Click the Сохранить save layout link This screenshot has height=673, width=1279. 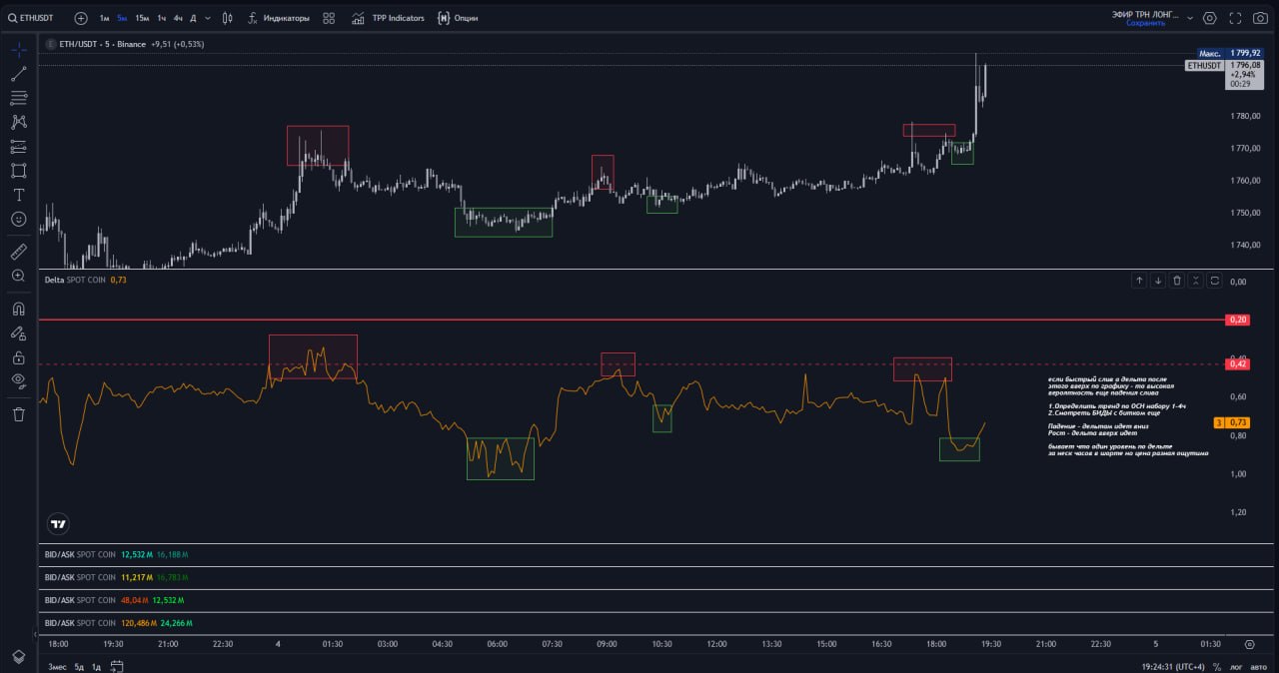click(x=1146, y=23)
